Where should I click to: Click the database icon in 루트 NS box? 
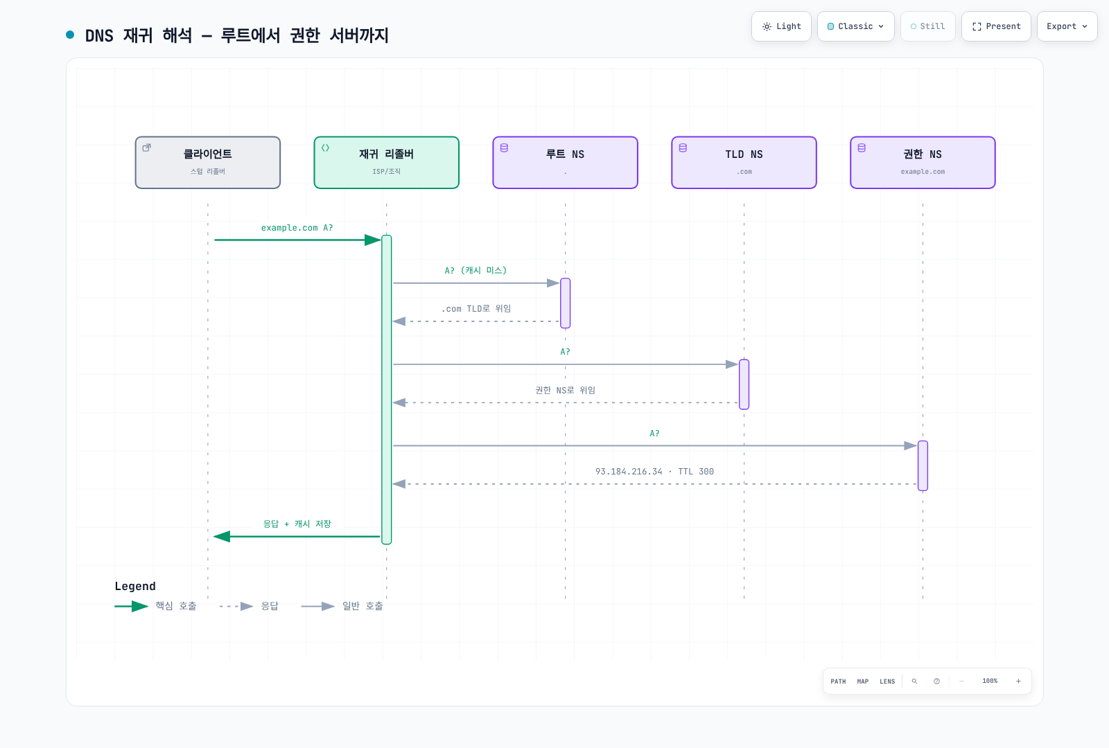pos(504,148)
